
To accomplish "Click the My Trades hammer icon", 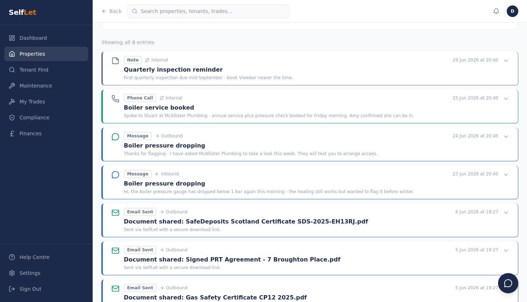I will [x=12, y=102].
